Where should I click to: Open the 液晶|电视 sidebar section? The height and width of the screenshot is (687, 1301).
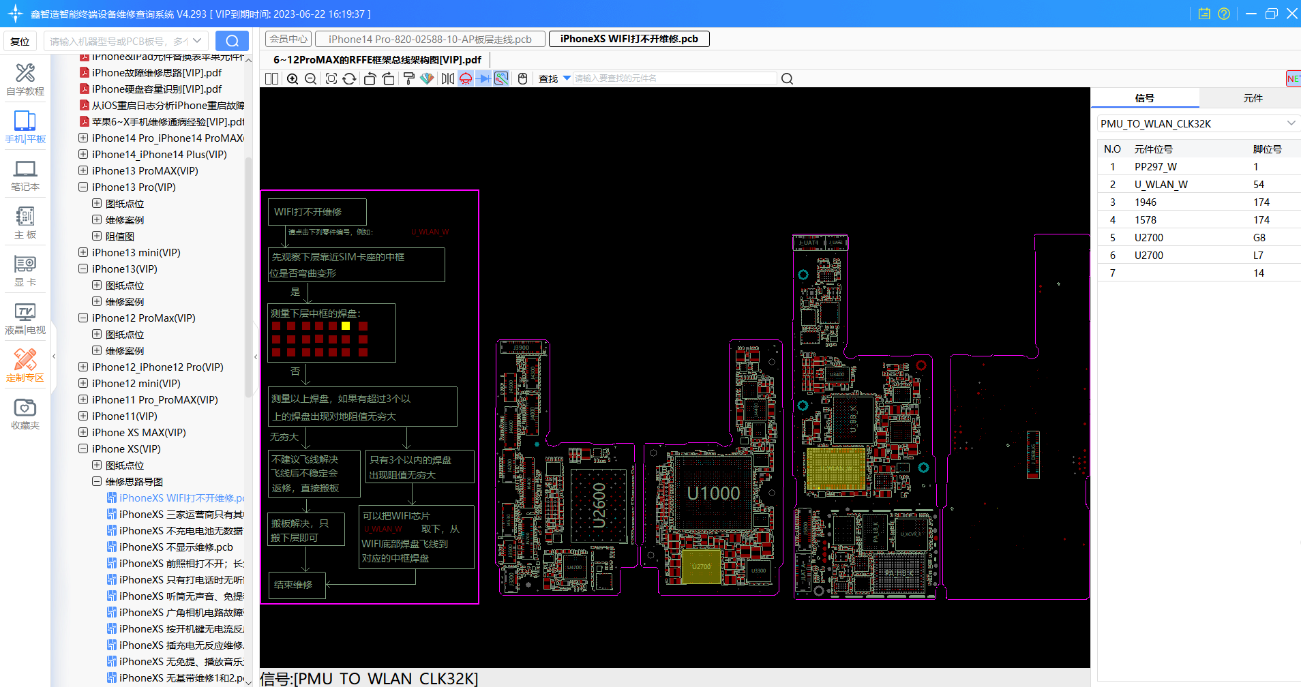[25, 319]
